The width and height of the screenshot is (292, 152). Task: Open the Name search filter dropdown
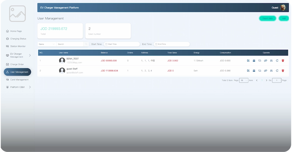(x=47, y=44)
